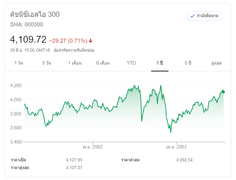Click the current price 4,109.72
This screenshot has width=236, height=180.
[28, 39]
